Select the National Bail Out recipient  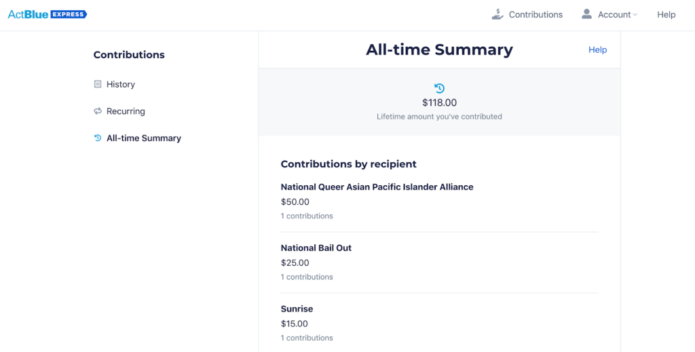(x=316, y=248)
